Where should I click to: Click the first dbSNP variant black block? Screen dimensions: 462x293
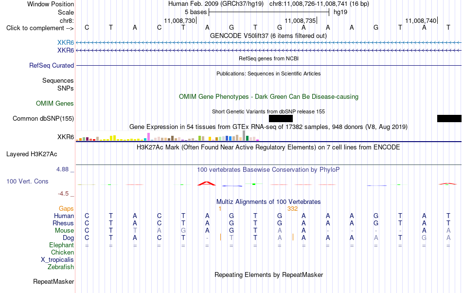point(281,118)
